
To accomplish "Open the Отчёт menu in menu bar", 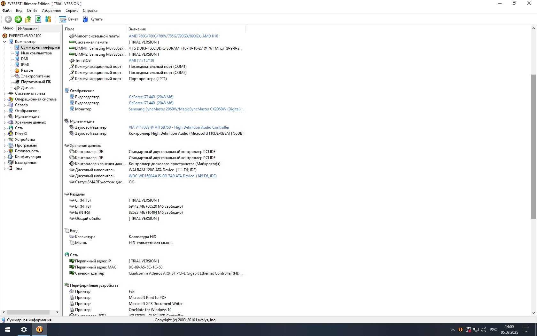I will (32, 11).
